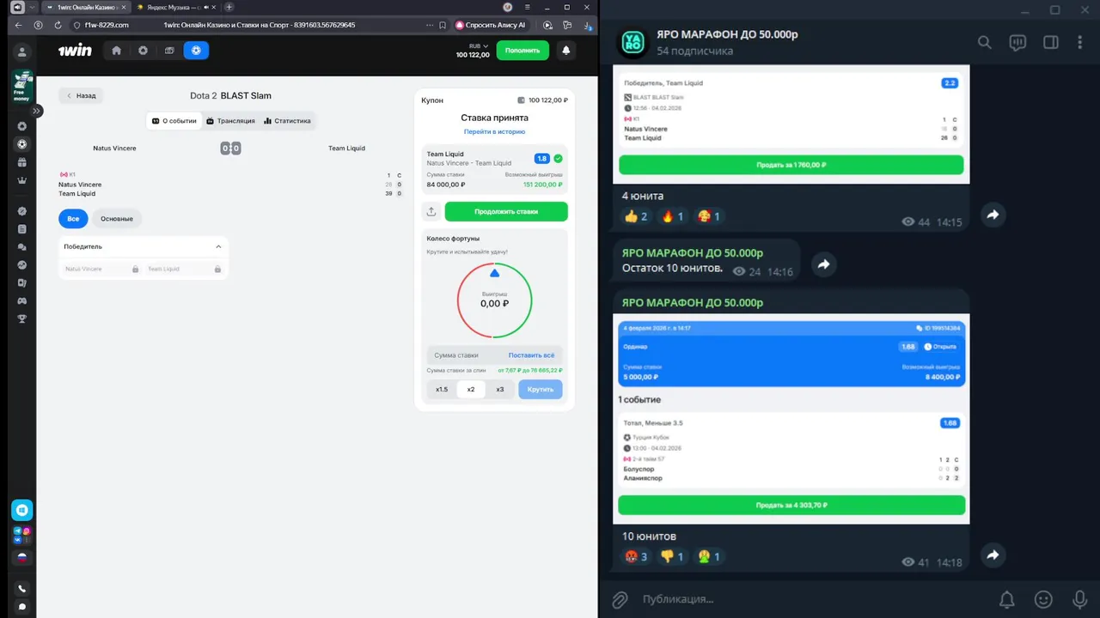Screen dimensions: 1100x618
Task: Focus the Telegram 'Публикация' message field
Action: point(808,599)
